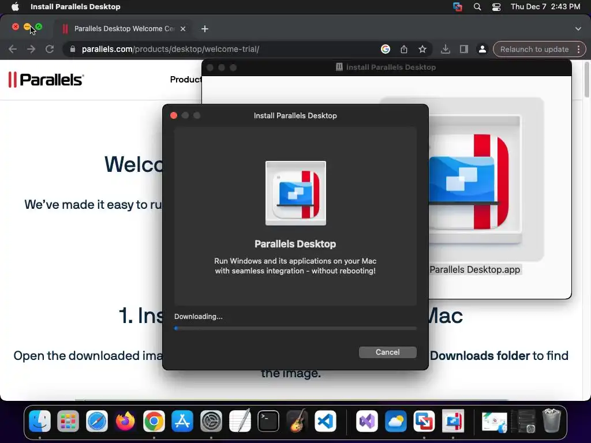Open Visual Studio Code from the Dock

326,421
